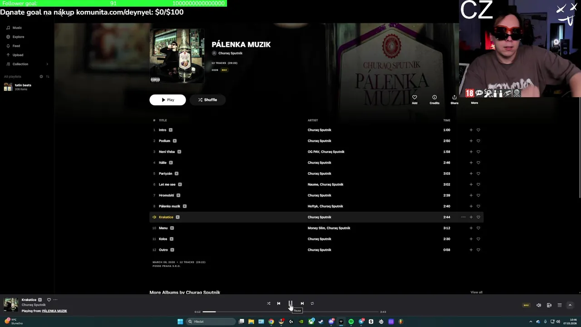Open the output device selector
The width and height of the screenshot is (581, 327).
(549, 305)
